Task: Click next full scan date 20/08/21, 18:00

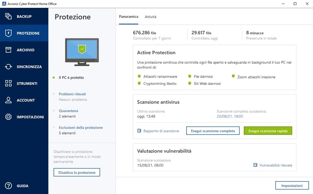Action: pyautogui.click(x=230, y=116)
